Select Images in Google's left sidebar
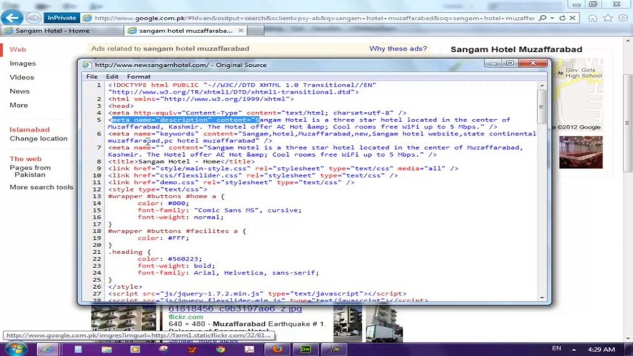Viewport: 633px width, 356px height. [x=23, y=63]
